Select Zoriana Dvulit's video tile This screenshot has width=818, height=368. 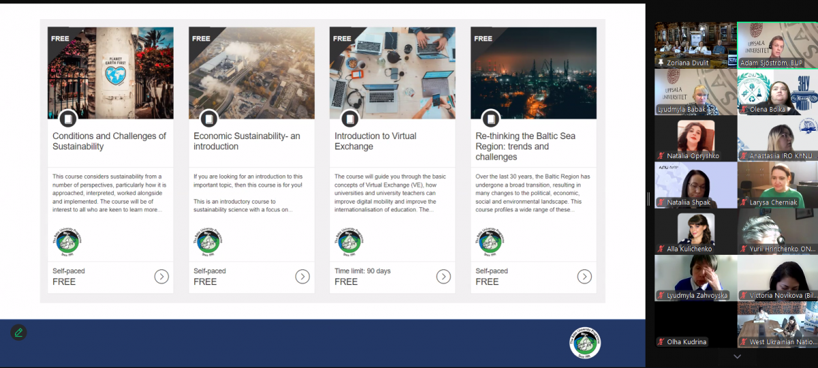(x=695, y=45)
